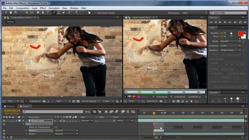Viewport: 249px width, 140px height.
Task: Open the Active Camera dropdown
Action: (91, 101)
